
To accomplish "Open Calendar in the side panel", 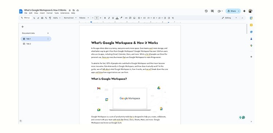I will click(251, 18).
